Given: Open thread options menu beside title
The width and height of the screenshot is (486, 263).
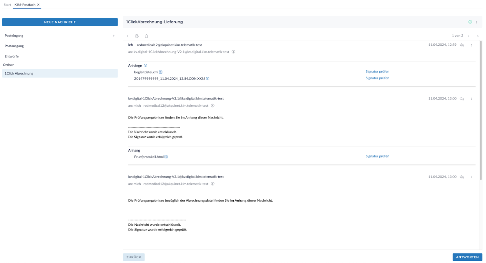Looking at the screenshot, I should [476, 22].
